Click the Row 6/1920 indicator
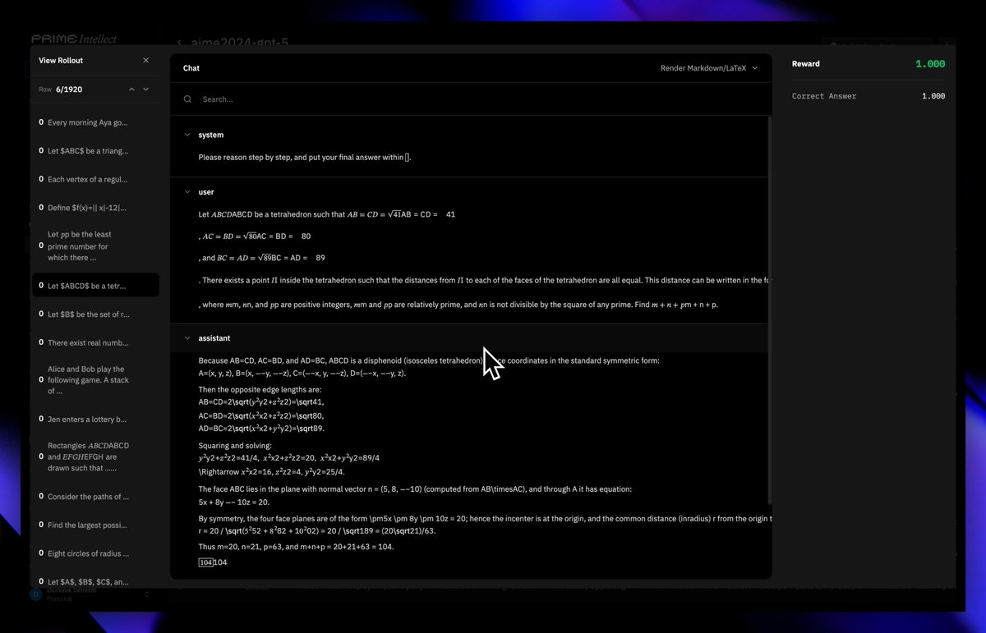Screen dimensions: 986x633 point(61,89)
